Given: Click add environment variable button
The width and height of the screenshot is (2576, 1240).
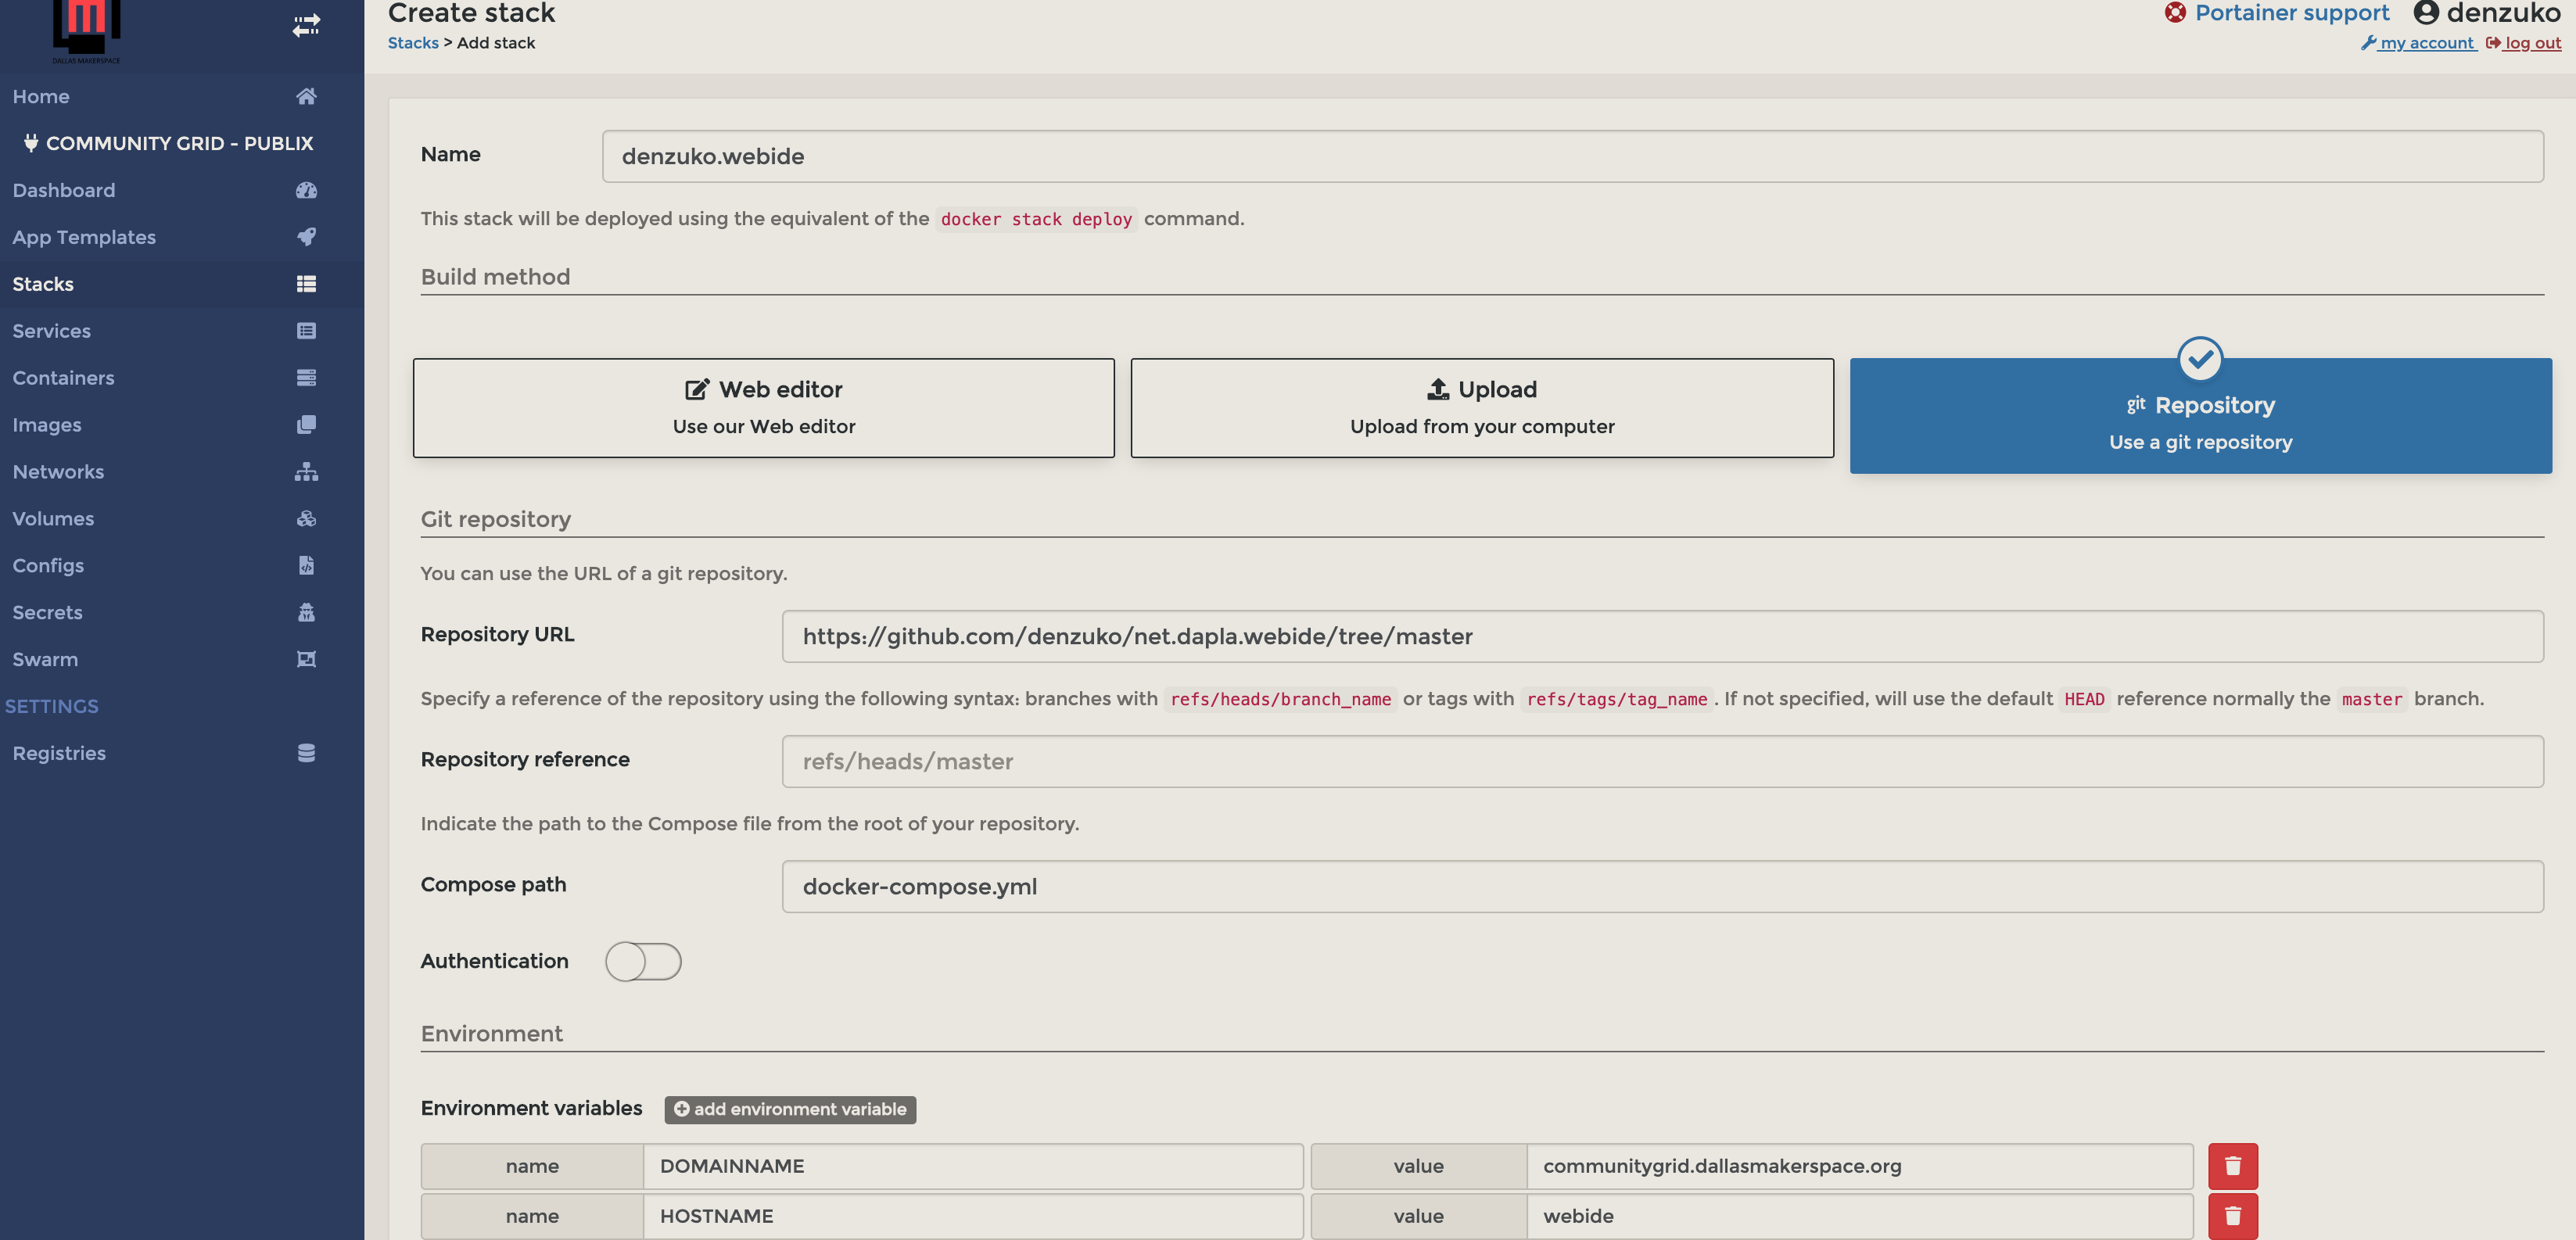Looking at the screenshot, I should [x=790, y=1109].
